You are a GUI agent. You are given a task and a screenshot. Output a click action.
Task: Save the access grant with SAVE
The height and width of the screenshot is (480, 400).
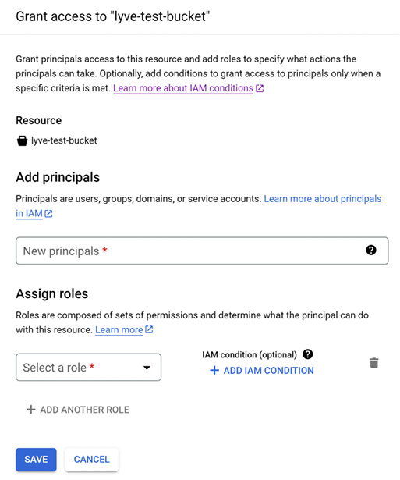(36, 459)
